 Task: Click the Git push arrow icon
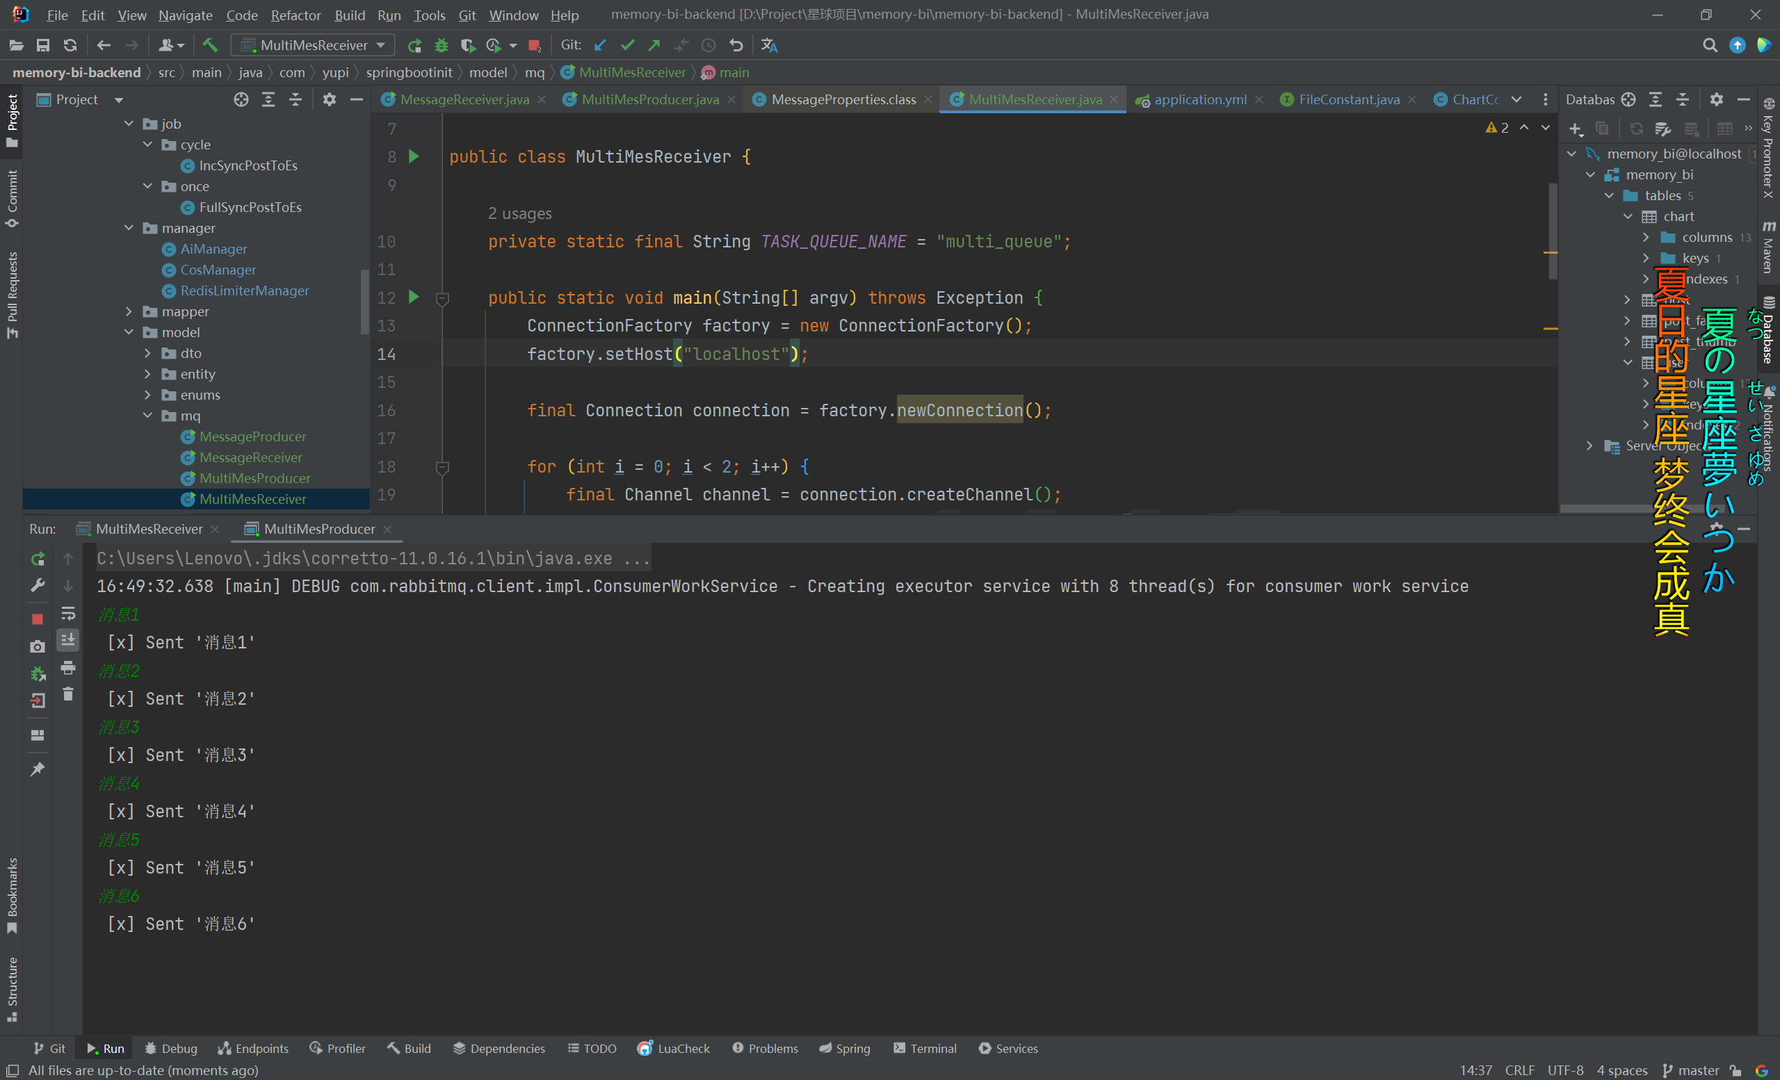654,45
